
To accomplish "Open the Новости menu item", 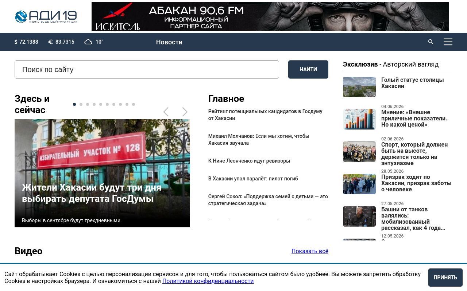I will pos(169,42).
